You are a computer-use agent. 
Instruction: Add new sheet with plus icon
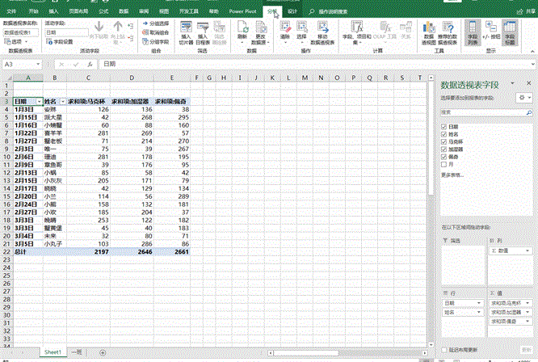(x=102, y=353)
